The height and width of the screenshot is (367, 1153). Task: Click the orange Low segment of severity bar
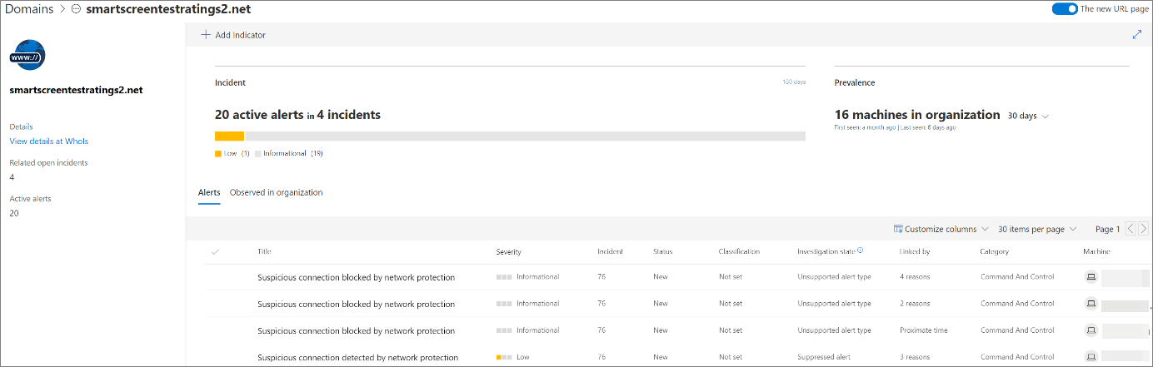point(229,136)
